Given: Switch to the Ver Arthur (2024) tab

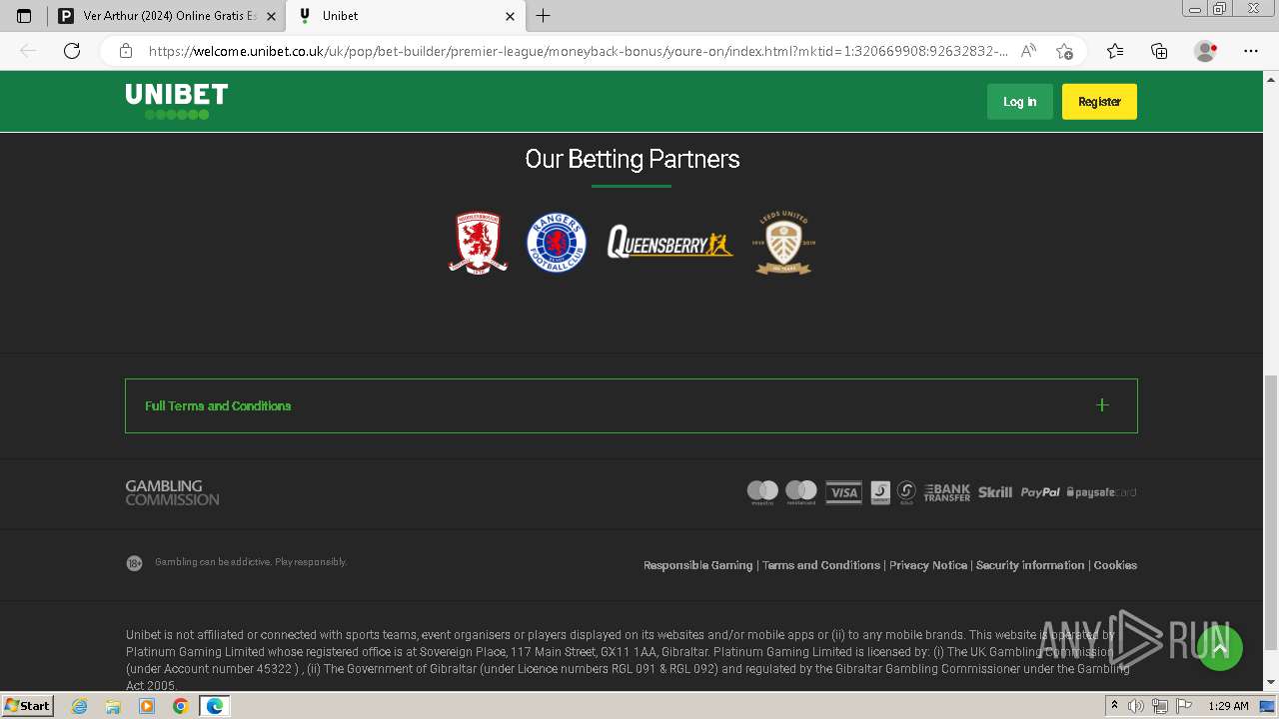Looking at the screenshot, I should 167,16.
